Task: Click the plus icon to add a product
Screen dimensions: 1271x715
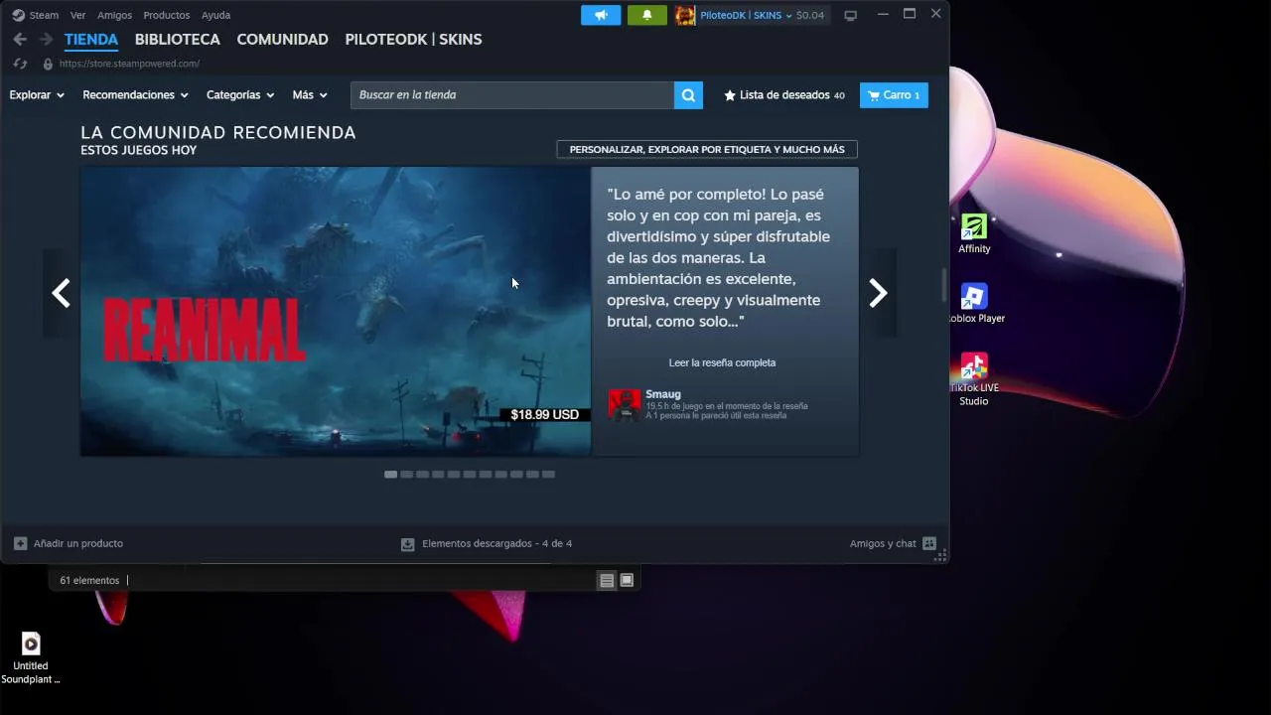Action: tap(20, 543)
